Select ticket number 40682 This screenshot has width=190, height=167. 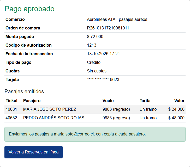[11, 118]
